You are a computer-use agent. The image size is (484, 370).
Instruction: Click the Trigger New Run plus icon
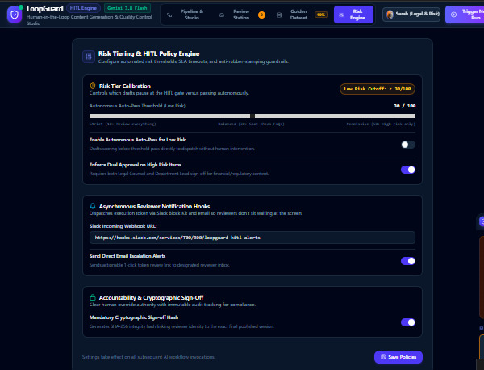(453, 15)
